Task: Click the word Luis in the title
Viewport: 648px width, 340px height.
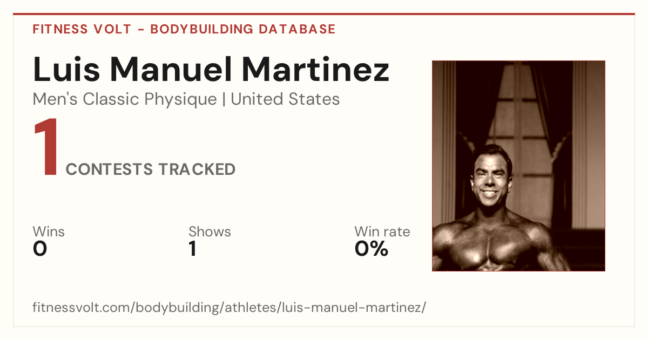Action: tap(67, 69)
